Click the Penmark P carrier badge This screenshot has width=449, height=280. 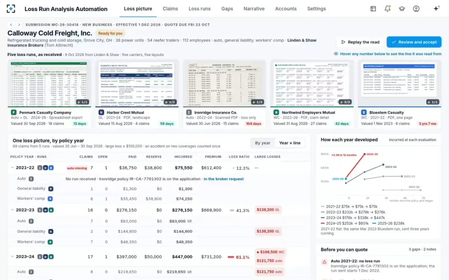pos(13,112)
